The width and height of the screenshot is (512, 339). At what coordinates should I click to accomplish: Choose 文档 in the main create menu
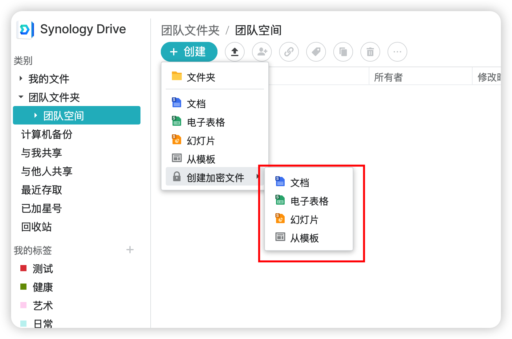tap(215, 104)
